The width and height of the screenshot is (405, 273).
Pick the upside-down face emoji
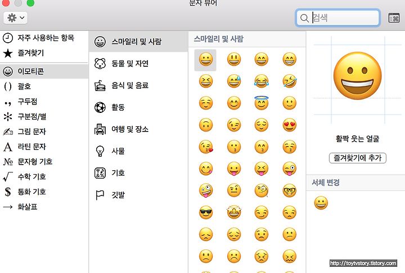pyautogui.click(x=206, y=125)
